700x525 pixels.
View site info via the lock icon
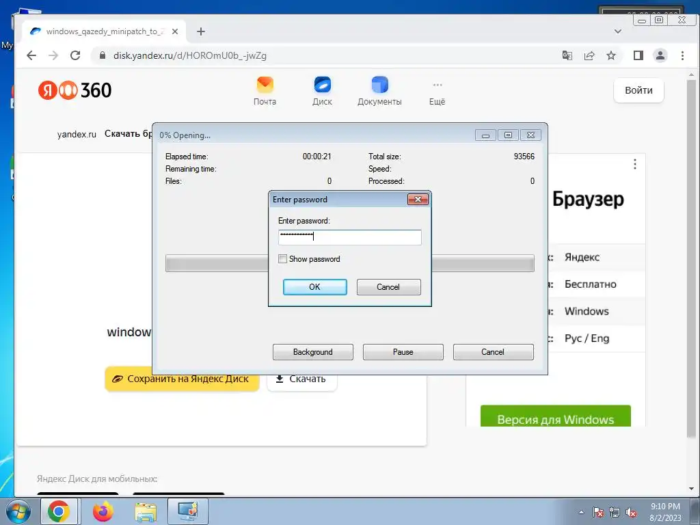tap(103, 55)
